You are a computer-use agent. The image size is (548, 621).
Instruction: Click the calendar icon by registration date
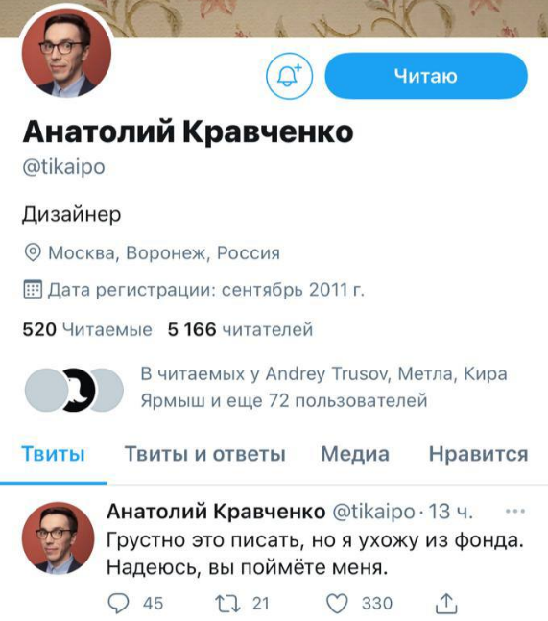tap(33, 289)
